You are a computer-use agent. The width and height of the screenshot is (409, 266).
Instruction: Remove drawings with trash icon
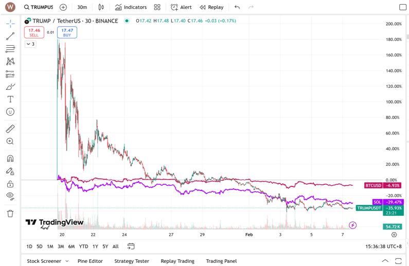coord(10,214)
